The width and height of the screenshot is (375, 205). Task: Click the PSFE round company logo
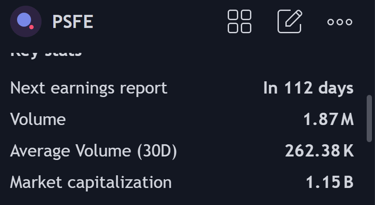click(26, 21)
